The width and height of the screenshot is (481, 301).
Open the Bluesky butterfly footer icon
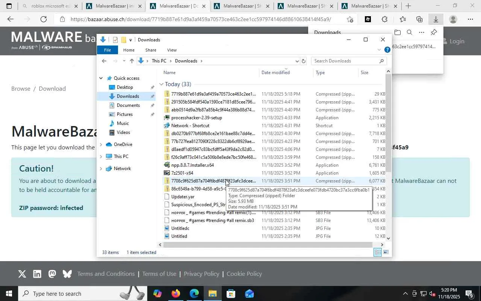coord(67,274)
